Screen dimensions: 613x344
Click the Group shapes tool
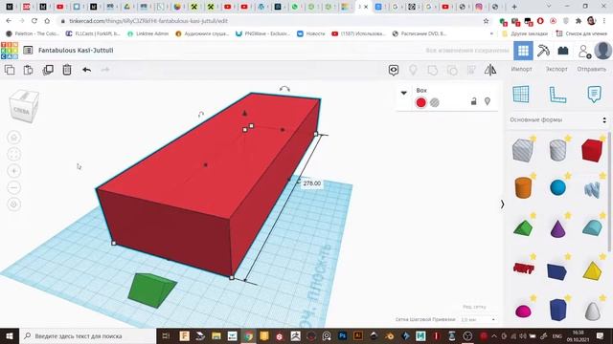click(432, 70)
